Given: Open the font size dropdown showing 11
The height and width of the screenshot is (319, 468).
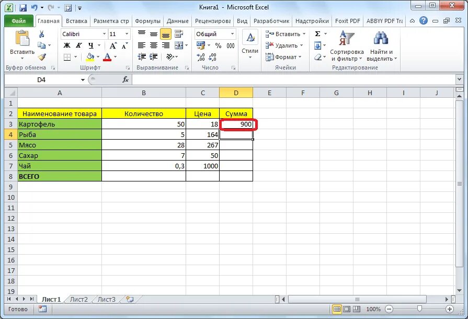Looking at the screenshot, I should [x=127, y=33].
